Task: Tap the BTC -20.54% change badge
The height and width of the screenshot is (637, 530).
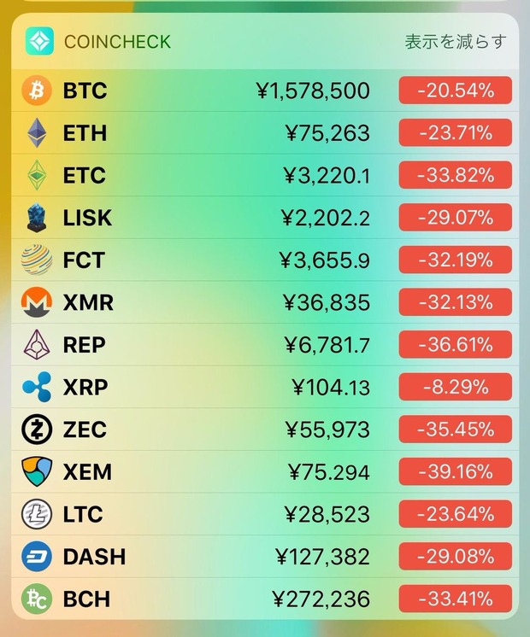Action: tap(455, 91)
